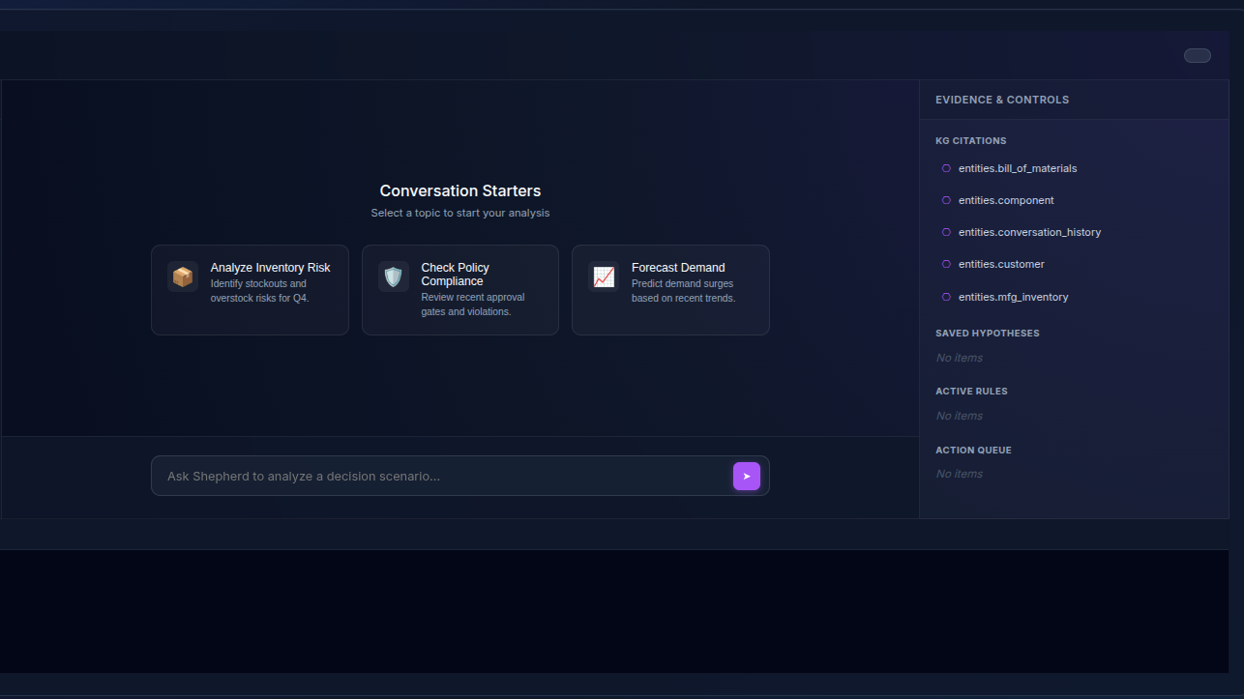Expand the Saved Hypotheses section
The image size is (1244, 699).
(987, 333)
